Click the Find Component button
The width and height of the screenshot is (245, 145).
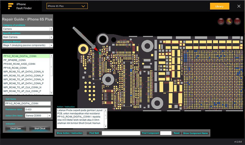151,133
